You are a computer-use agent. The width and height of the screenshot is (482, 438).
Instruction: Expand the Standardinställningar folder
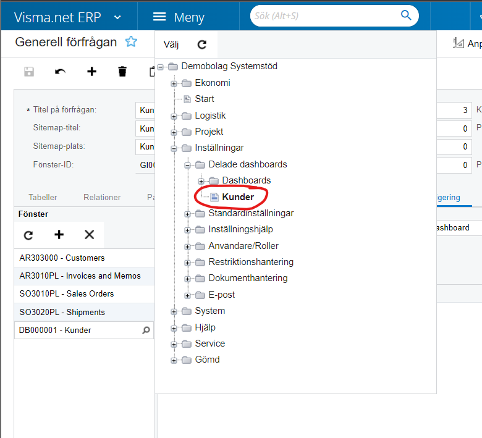coord(187,214)
